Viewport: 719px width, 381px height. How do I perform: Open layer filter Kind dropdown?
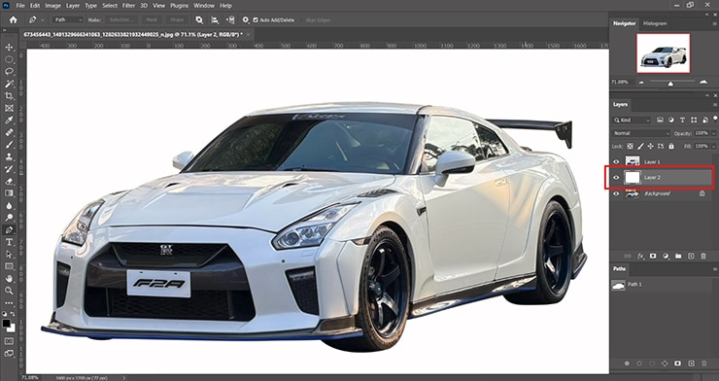coord(632,121)
